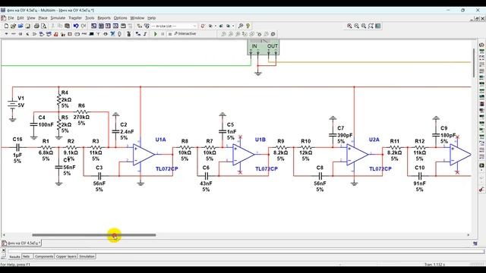The width and height of the screenshot is (486, 273).
Task: Redo the last undone action
Action: 84,26
